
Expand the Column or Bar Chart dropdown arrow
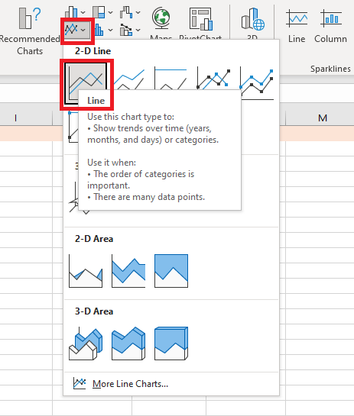83,12
